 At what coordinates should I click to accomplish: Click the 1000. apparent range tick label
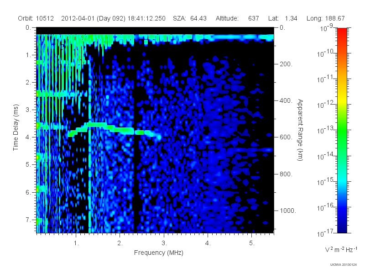tap(288, 211)
